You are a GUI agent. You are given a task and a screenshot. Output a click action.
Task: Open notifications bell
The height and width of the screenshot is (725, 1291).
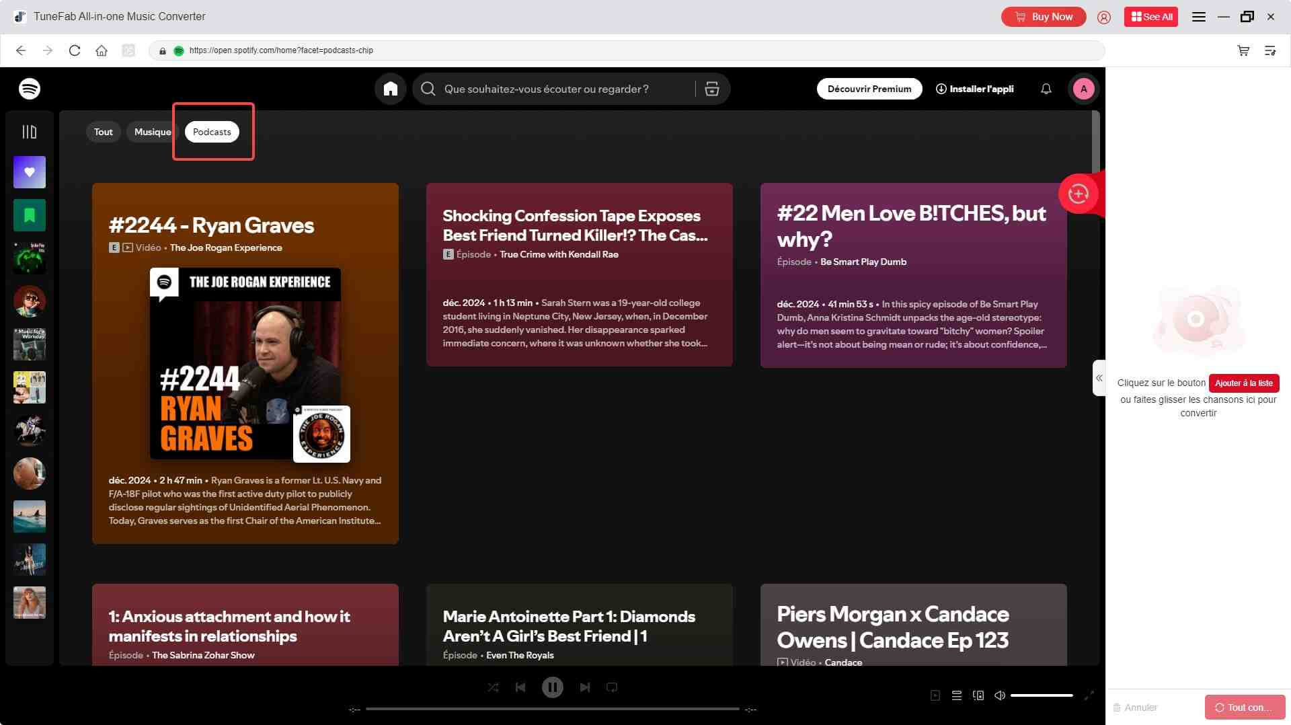(x=1046, y=89)
